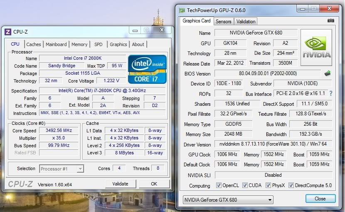Click the Die Size value 294 mm²
345x212 pixels.
[286, 53]
